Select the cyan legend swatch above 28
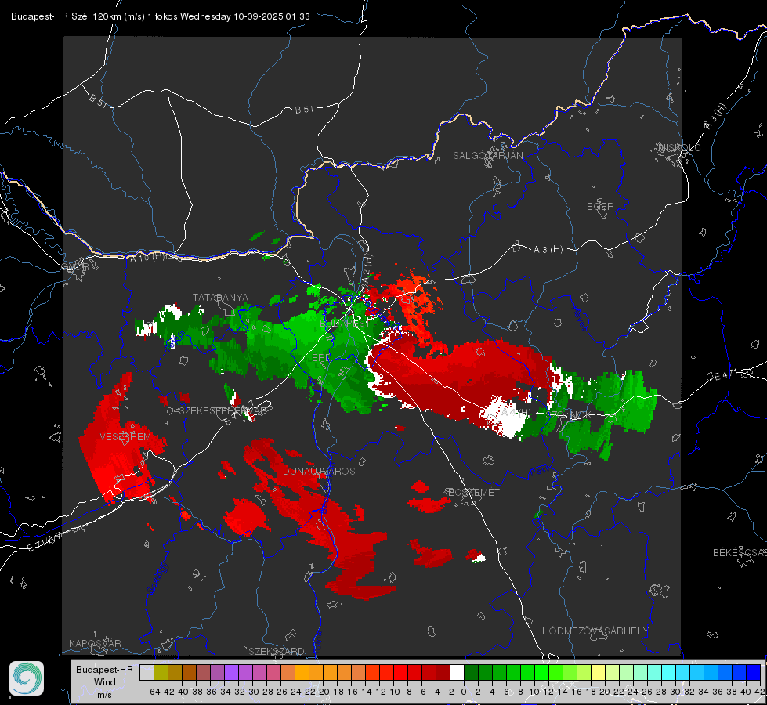 [669, 672]
